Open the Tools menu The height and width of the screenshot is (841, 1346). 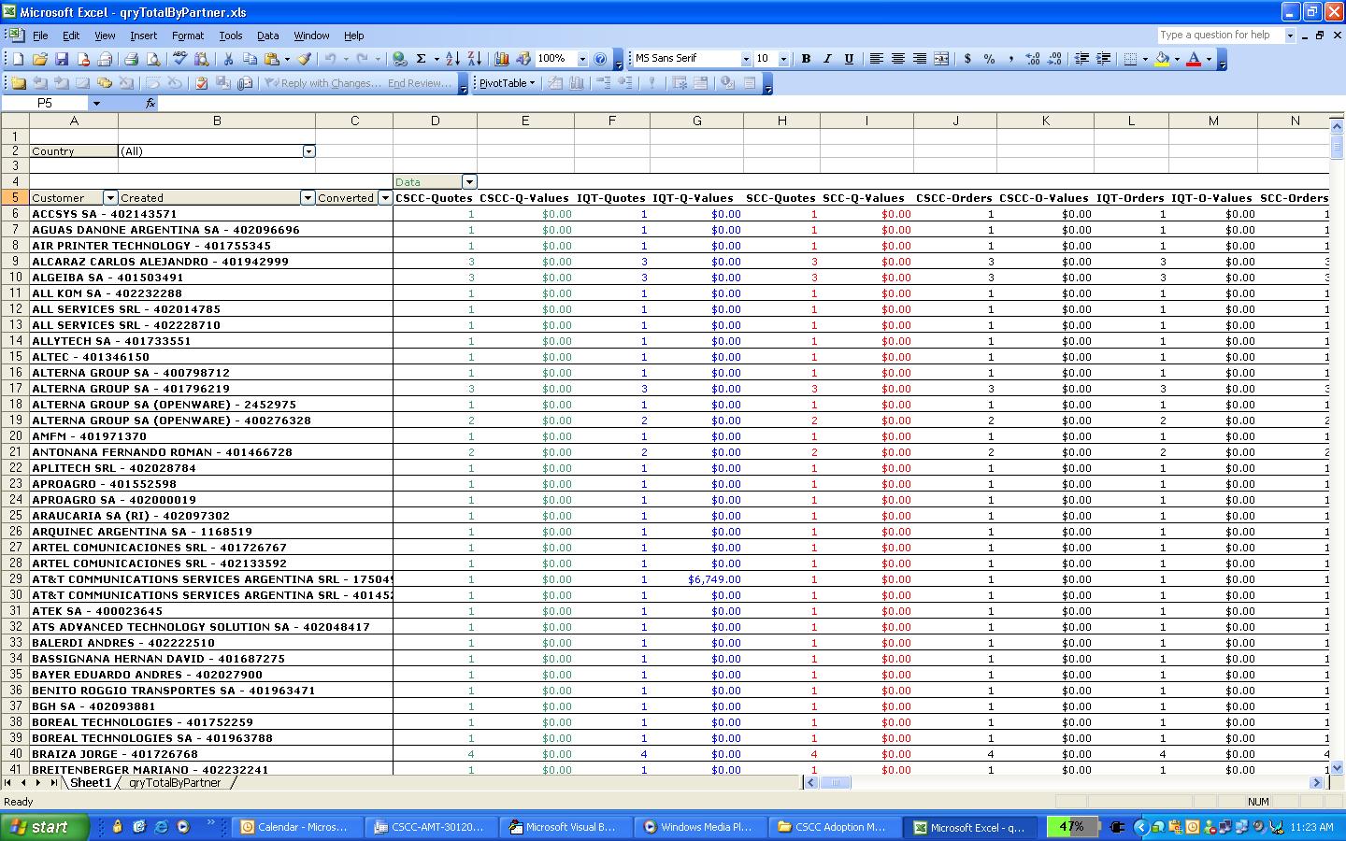click(231, 36)
